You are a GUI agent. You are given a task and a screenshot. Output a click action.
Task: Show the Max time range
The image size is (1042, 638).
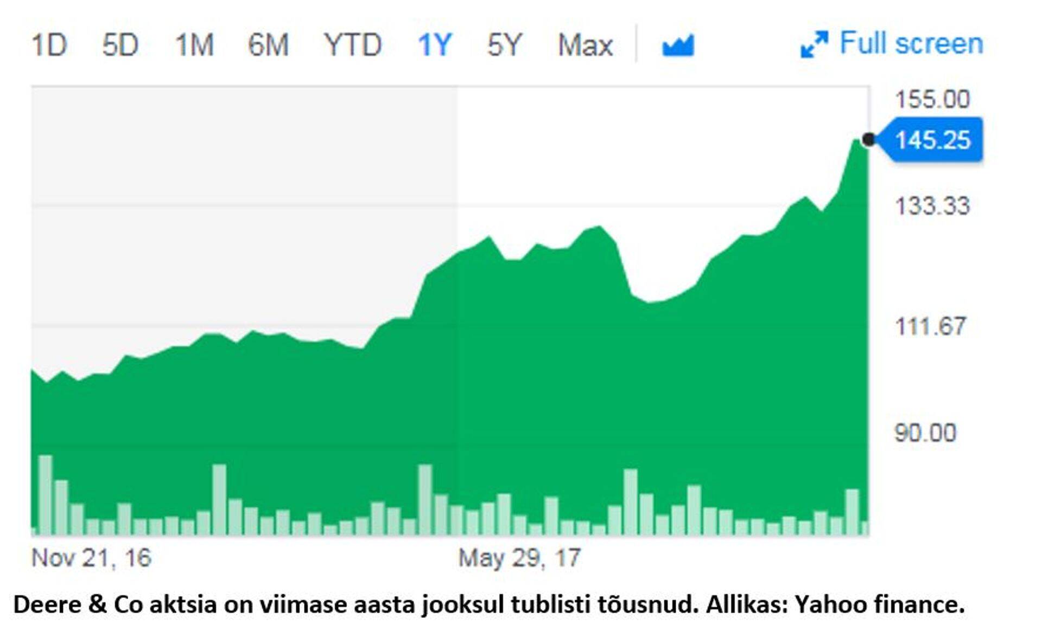click(585, 44)
